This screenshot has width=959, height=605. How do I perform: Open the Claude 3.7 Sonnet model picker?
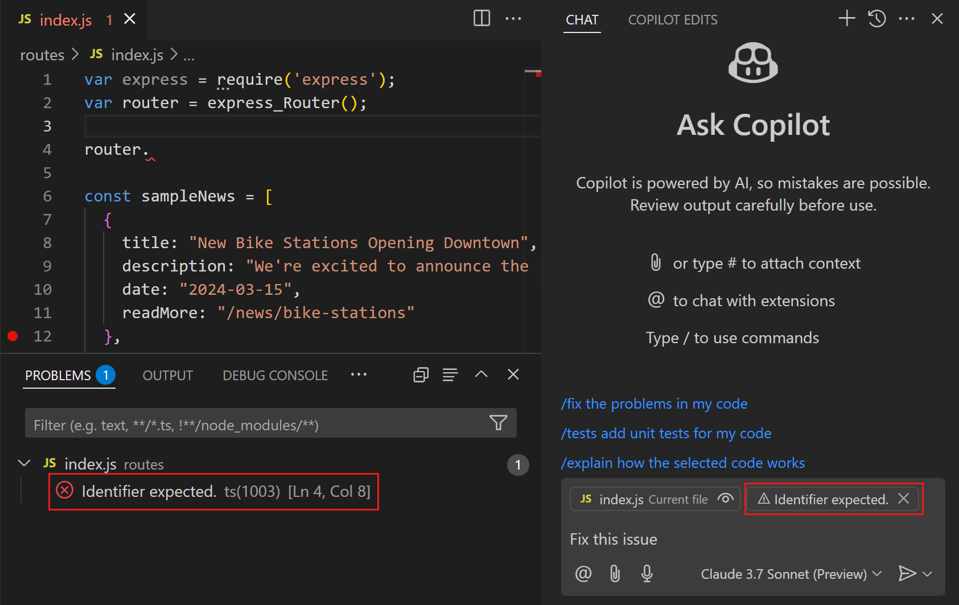(791, 574)
